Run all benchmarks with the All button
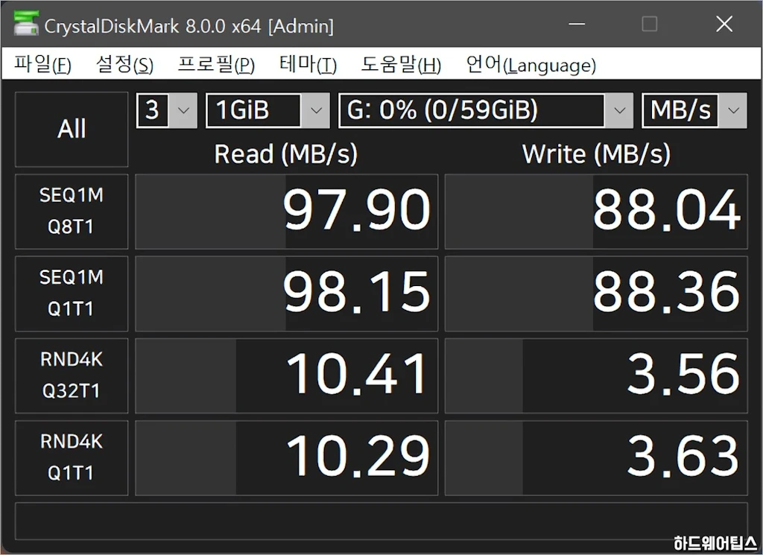 click(72, 130)
